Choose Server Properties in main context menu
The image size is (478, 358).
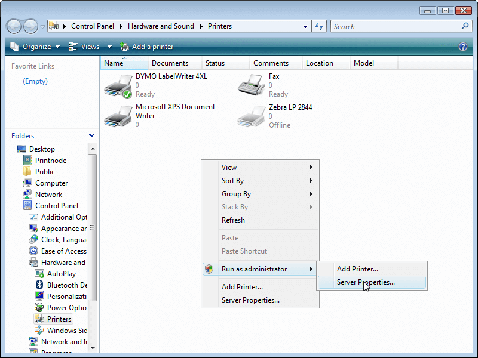[260, 300]
